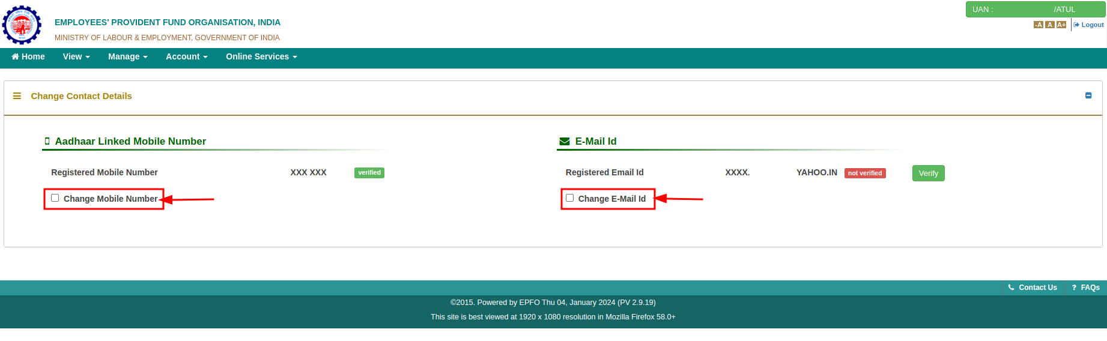Click the hamburger list icon beside Change Contact Details

[x=17, y=96]
